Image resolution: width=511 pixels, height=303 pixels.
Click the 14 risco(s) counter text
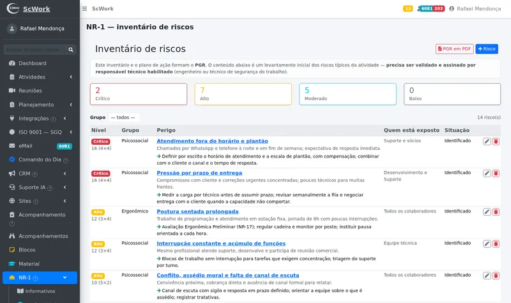coord(489,117)
